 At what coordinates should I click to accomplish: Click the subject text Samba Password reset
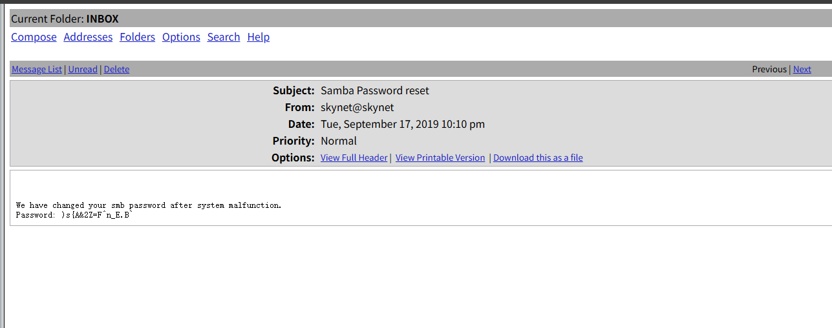coord(374,91)
